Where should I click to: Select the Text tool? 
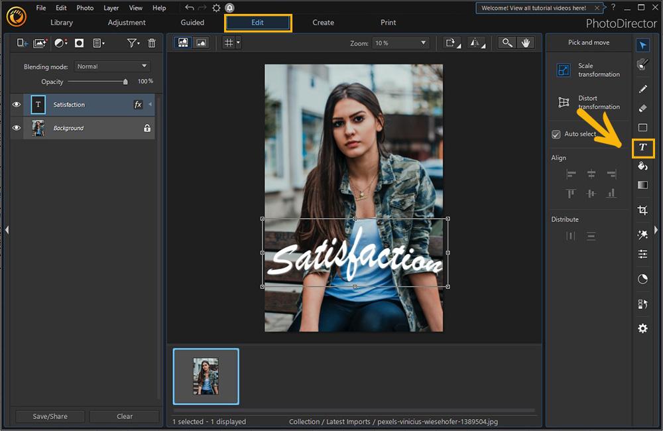(642, 148)
